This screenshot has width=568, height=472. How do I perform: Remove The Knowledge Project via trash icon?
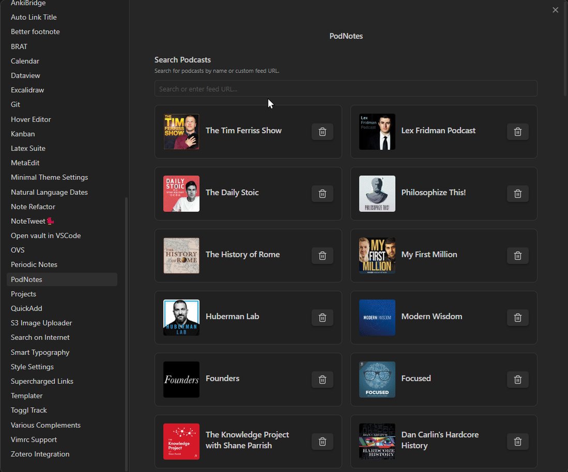322,441
